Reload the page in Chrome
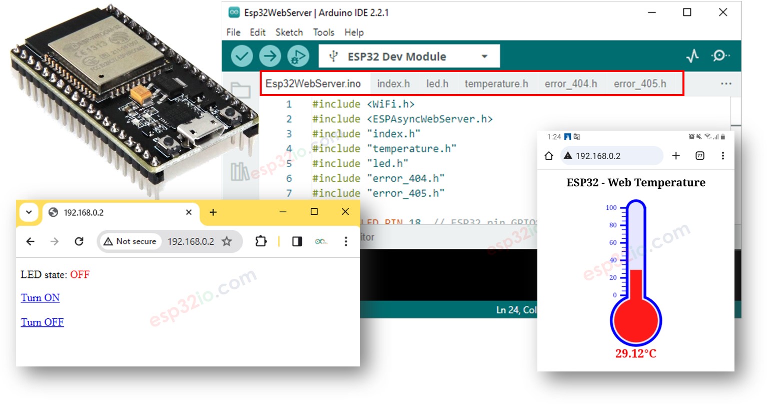The width and height of the screenshot is (767, 404). 79,241
